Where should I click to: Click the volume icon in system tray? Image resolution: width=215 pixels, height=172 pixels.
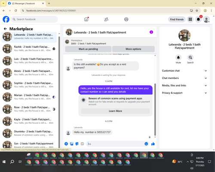192,168
